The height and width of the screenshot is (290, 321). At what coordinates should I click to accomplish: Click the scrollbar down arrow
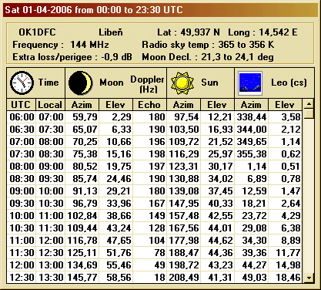tap(309, 278)
